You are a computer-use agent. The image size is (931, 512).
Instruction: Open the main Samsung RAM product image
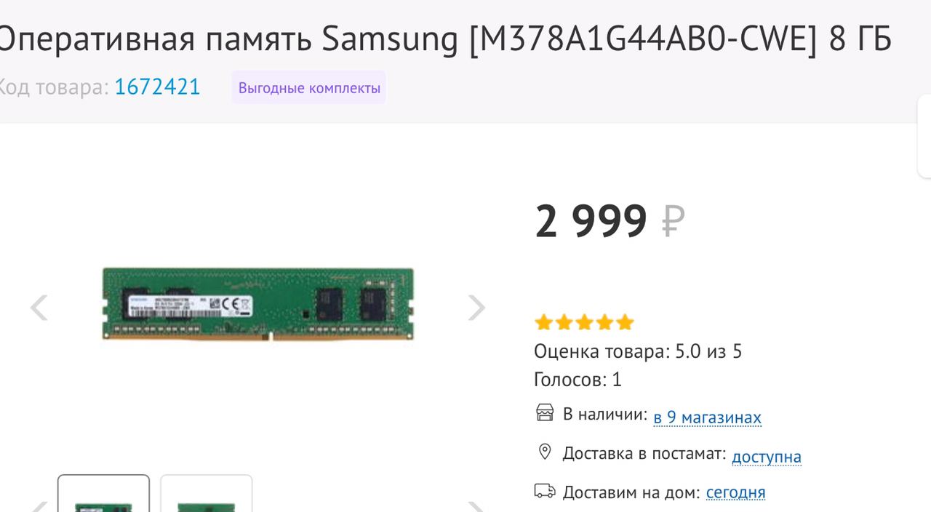(257, 304)
